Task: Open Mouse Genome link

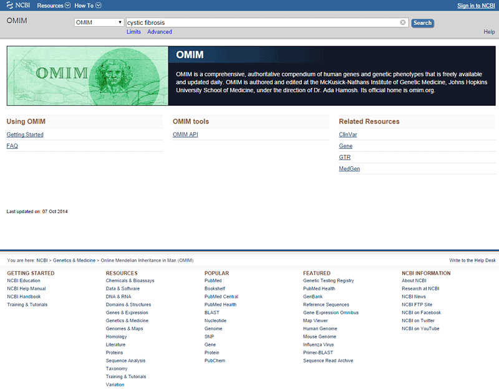Action: (x=319, y=336)
